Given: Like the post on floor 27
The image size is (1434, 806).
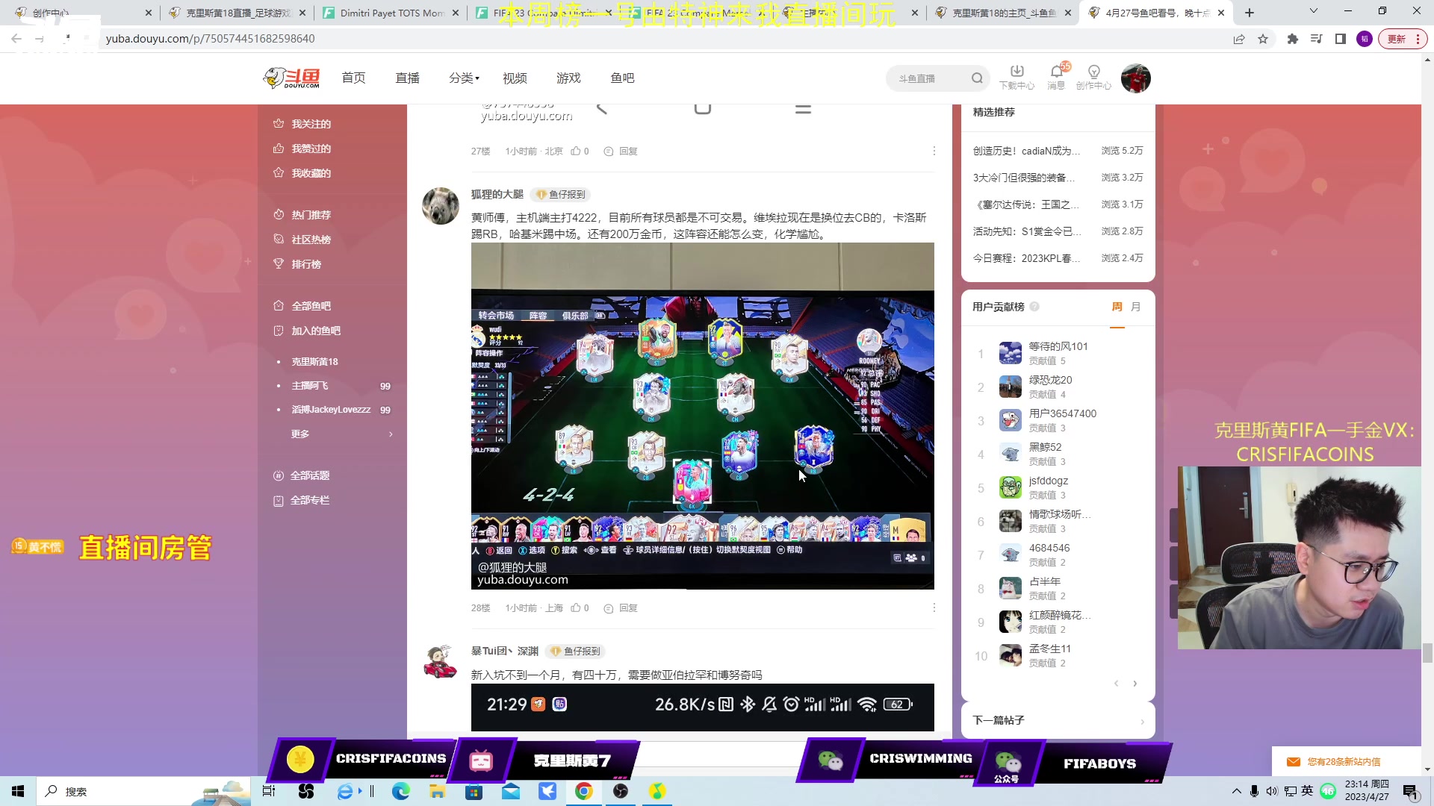Looking at the screenshot, I should click(x=576, y=151).
